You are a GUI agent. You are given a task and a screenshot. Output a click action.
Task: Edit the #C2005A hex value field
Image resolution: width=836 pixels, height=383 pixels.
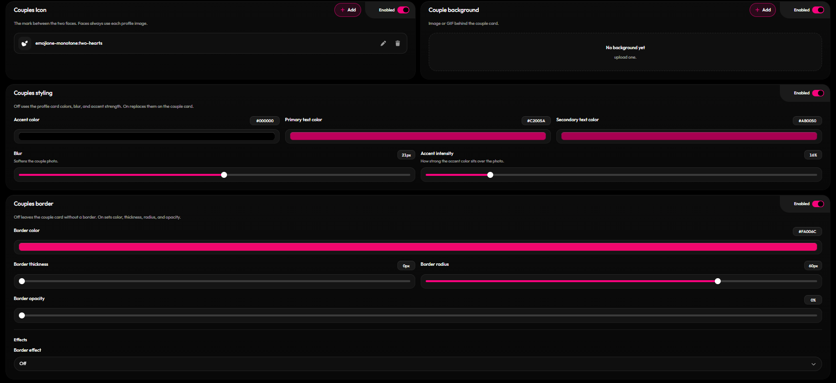click(x=536, y=121)
